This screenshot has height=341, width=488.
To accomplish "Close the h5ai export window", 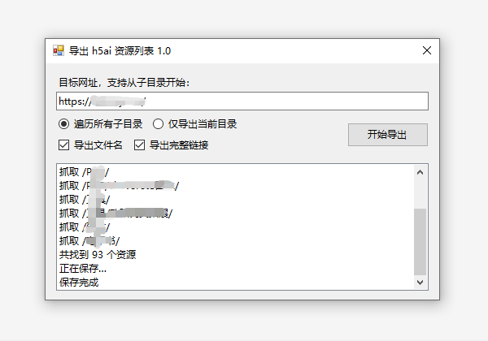I will (x=426, y=50).
